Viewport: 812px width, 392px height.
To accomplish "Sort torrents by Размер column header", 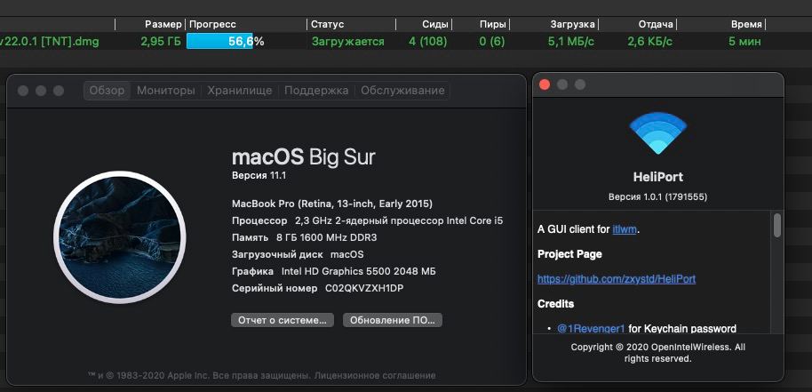I will point(163,24).
